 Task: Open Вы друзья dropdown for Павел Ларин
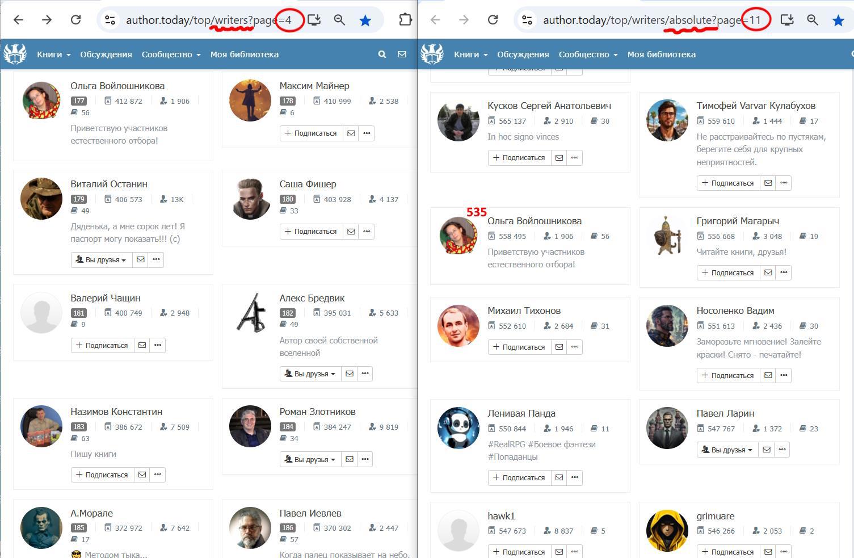coord(728,450)
